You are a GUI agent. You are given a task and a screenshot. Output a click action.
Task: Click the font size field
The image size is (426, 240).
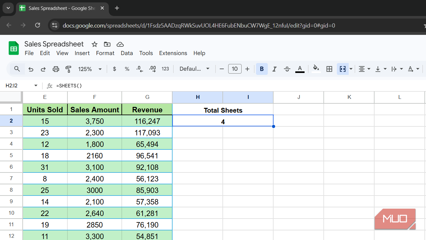235,69
